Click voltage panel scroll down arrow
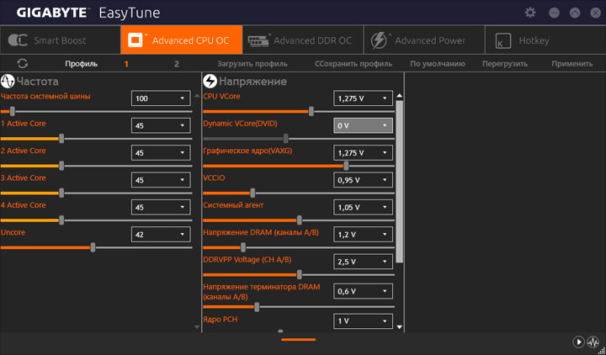The width and height of the screenshot is (606, 355). [400, 326]
